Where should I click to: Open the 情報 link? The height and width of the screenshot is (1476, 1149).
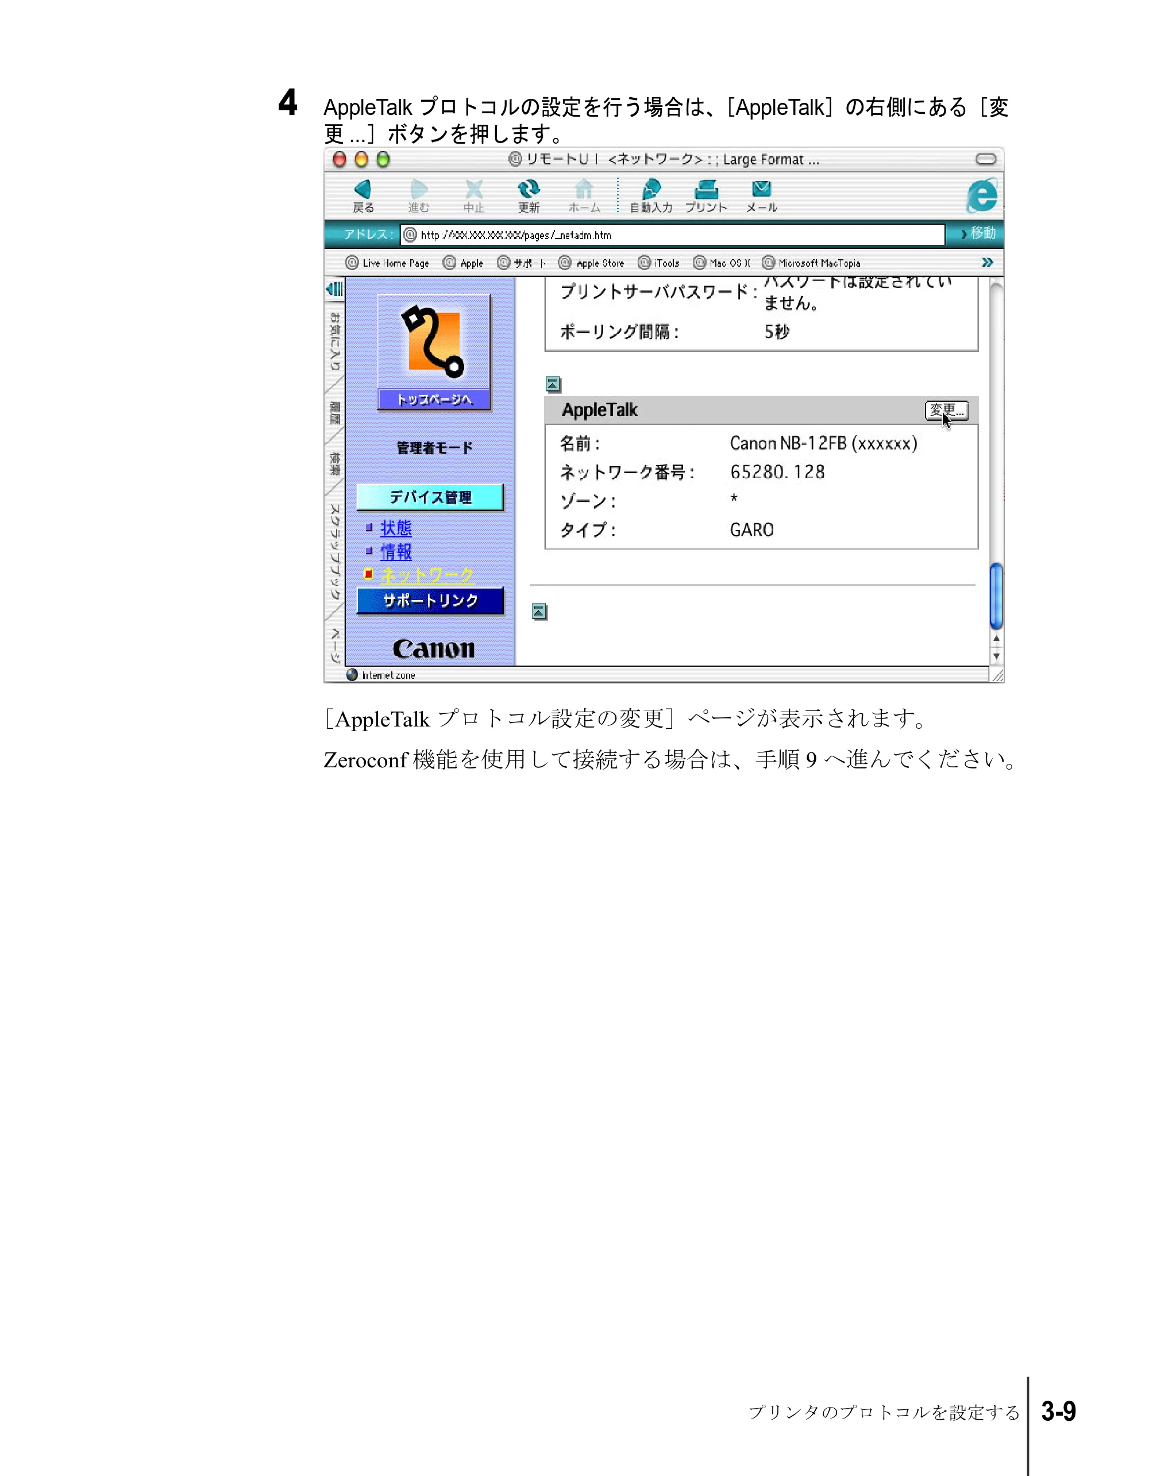click(x=396, y=551)
